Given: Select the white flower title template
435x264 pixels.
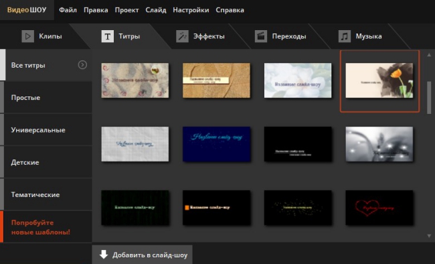Looking at the screenshot, I should click(298, 80).
